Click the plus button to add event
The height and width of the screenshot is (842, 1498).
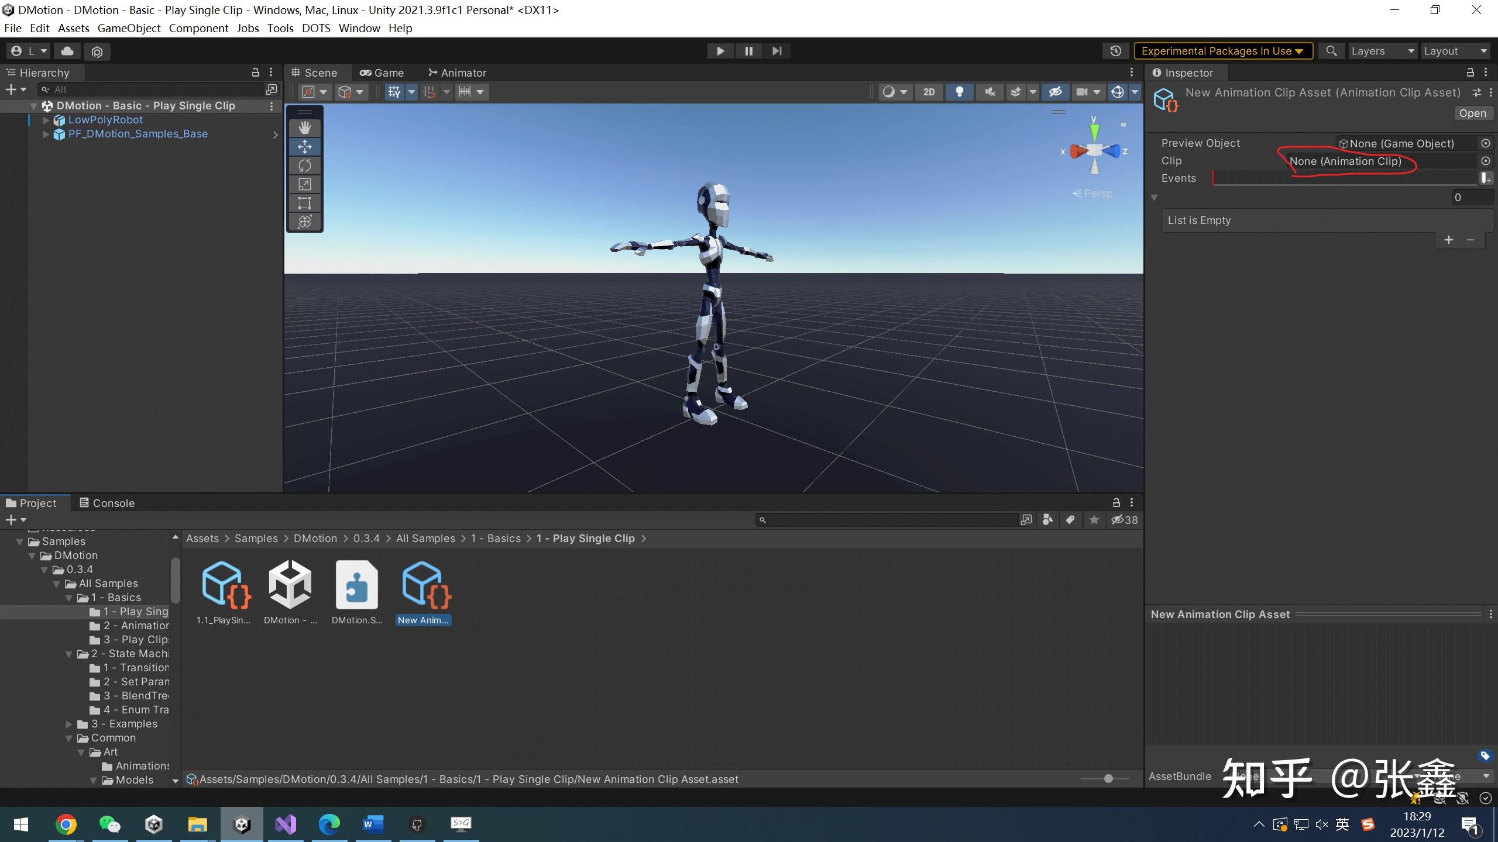(1448, 240)
